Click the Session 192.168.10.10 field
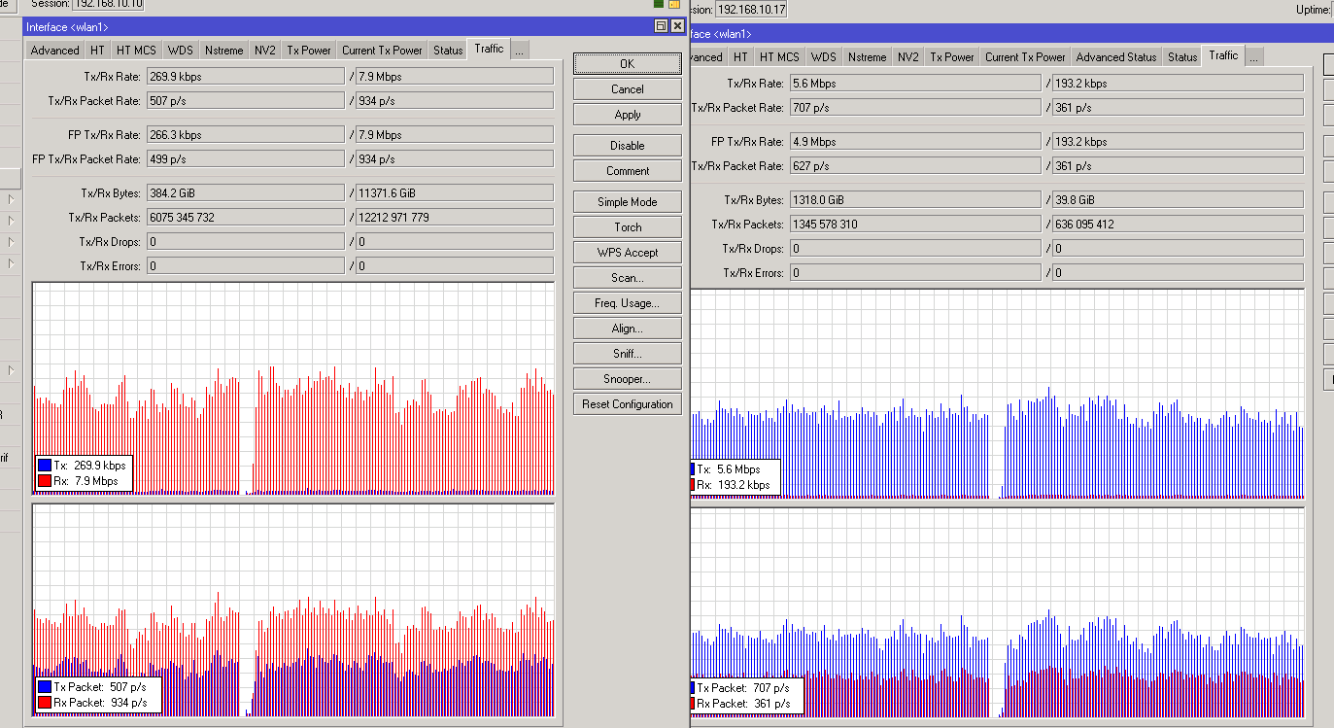This screenshot has width=1334, height=728. tap(109, 5)
